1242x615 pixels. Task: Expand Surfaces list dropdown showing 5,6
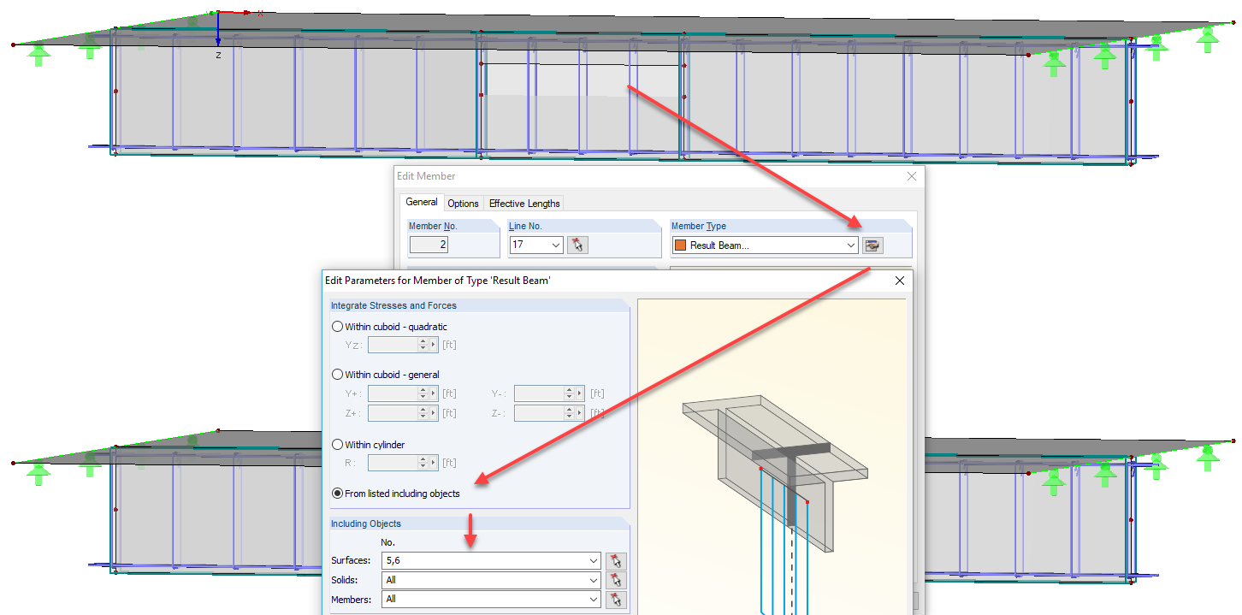click(594, 561)
